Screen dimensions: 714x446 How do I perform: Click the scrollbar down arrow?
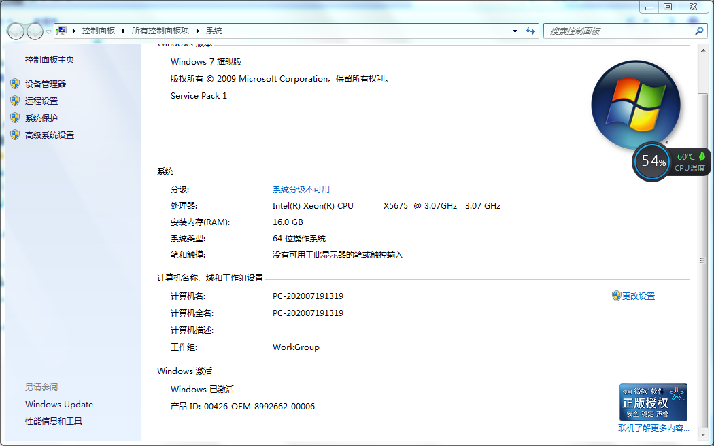tap(702, 434)
